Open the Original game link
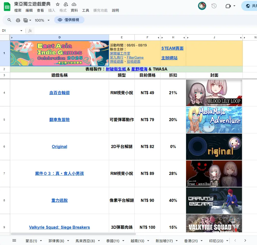 coord(59,147)
